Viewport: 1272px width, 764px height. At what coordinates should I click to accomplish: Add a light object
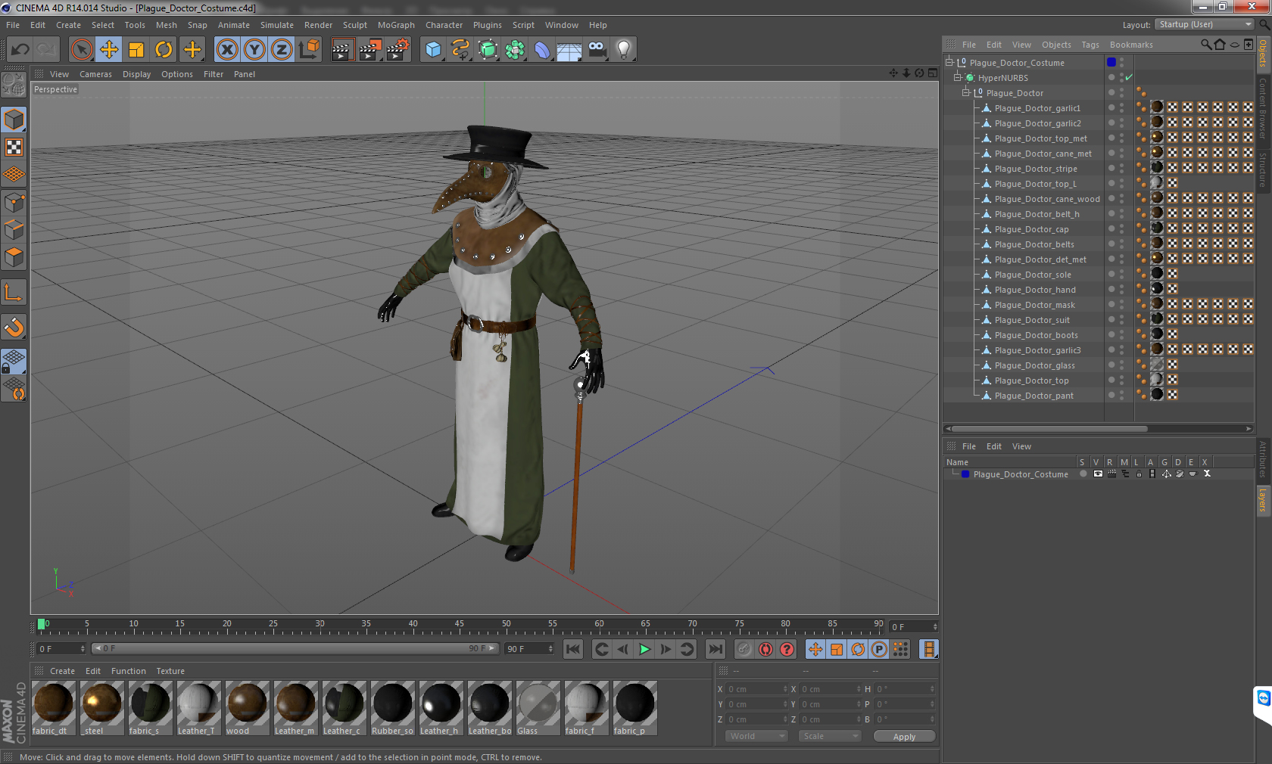pyautogui.click(x=624, y=50)
